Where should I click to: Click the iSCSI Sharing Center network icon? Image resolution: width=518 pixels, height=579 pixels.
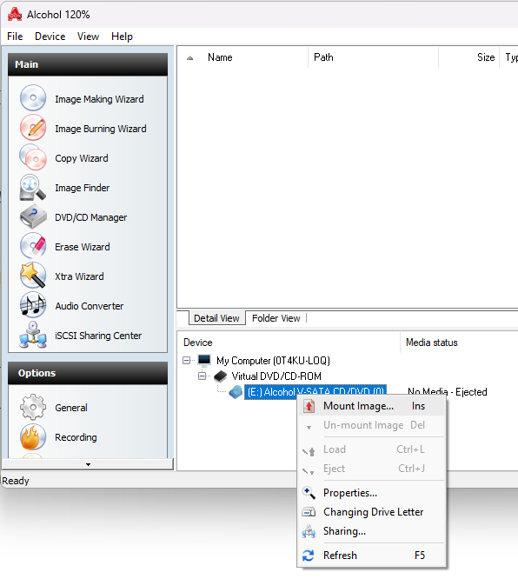point(33,335)
